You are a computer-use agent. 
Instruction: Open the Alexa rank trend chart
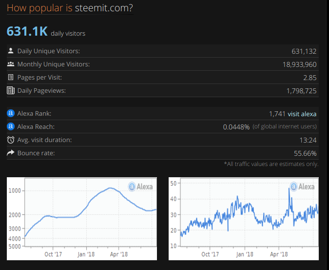(82, 219)
